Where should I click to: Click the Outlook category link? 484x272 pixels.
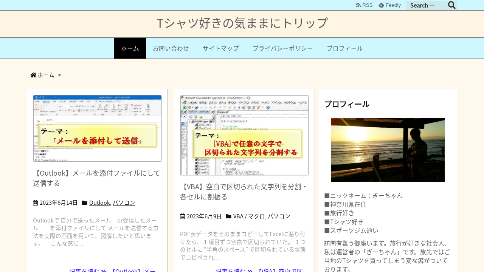[99, 203]
